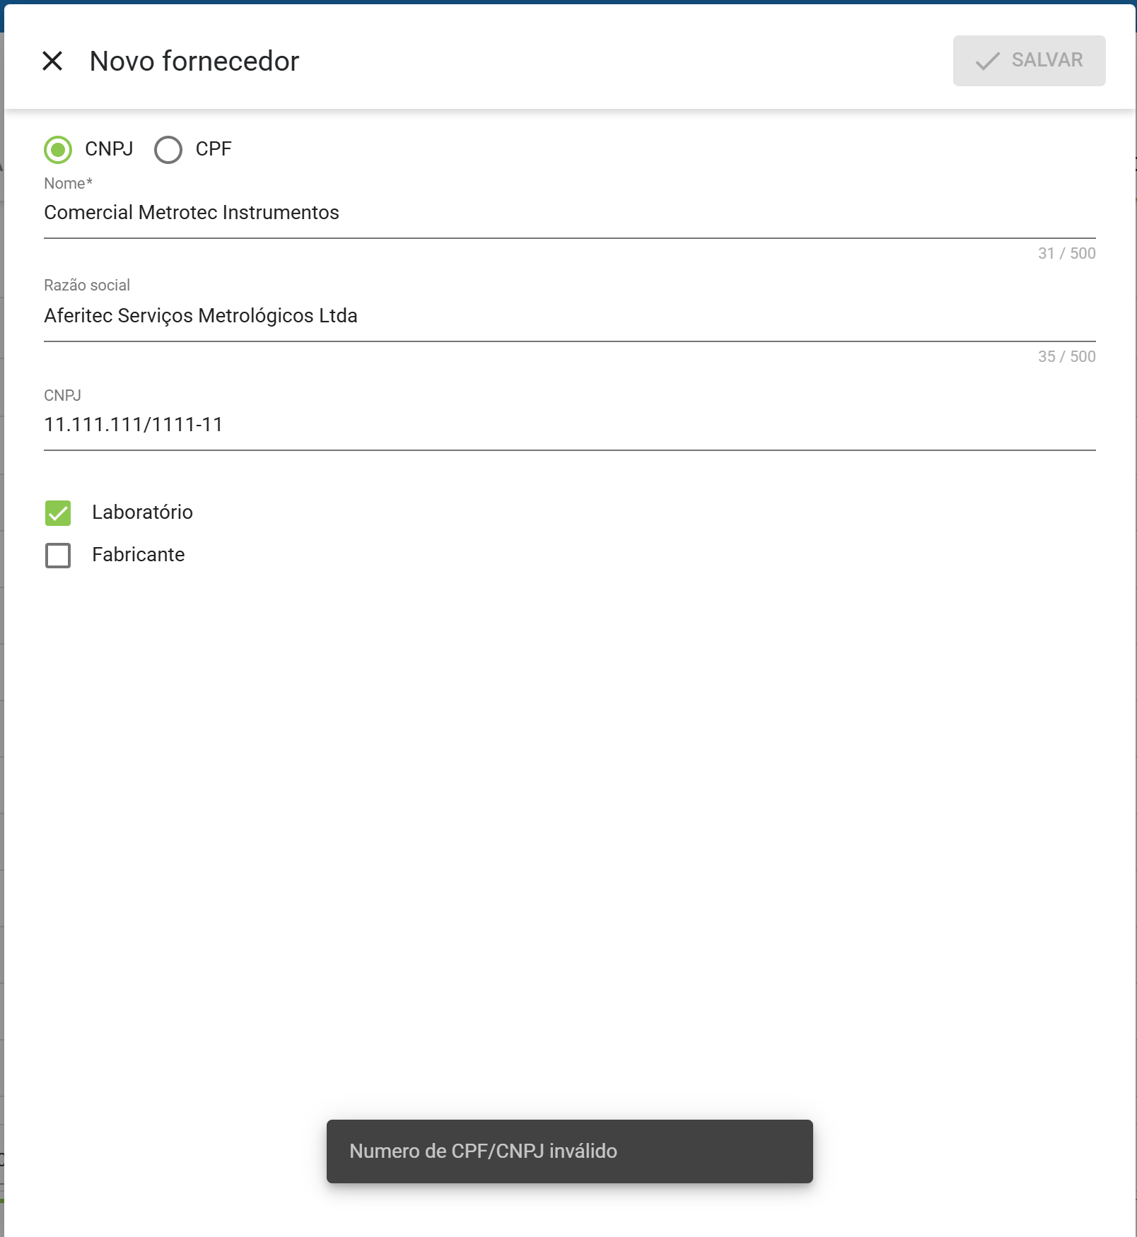Click the 'Novo fornecedor' title
This screenshot has width=1137, height=1237.
pos(194,61)
